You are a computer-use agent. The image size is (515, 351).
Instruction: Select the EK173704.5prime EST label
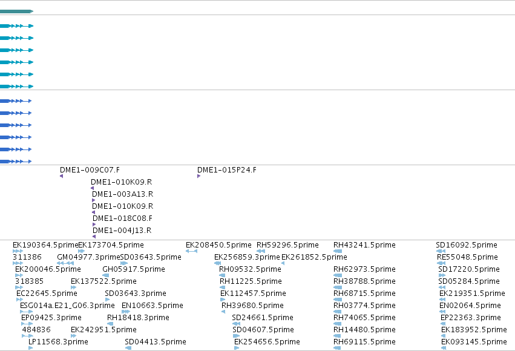pyautogui.click(x=111, y=245)
